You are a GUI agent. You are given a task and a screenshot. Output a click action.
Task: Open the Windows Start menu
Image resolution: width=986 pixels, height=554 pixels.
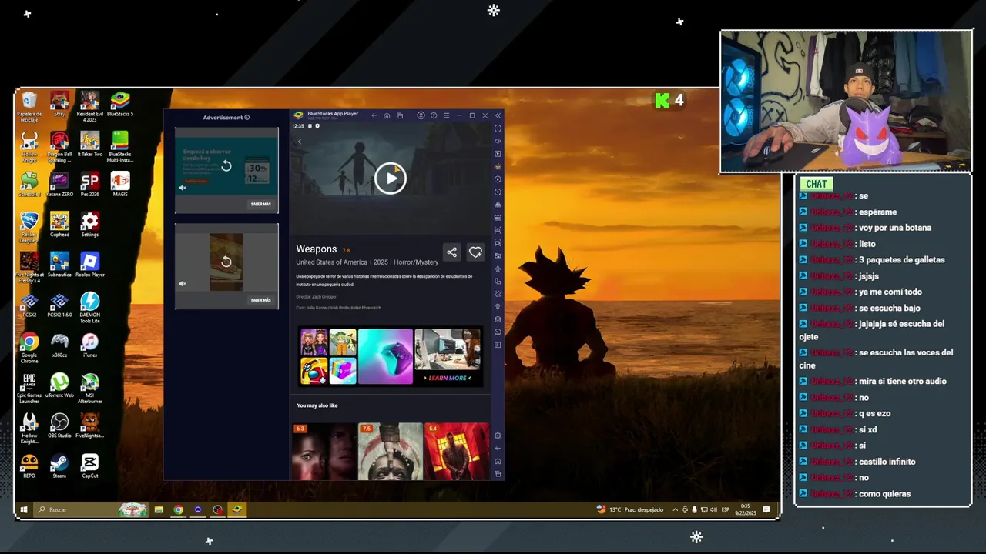tap(24, 509)
